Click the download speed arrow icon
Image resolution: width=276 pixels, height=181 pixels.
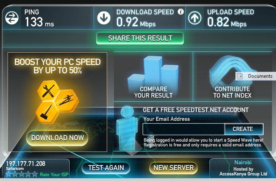click(x=104, y=18)
